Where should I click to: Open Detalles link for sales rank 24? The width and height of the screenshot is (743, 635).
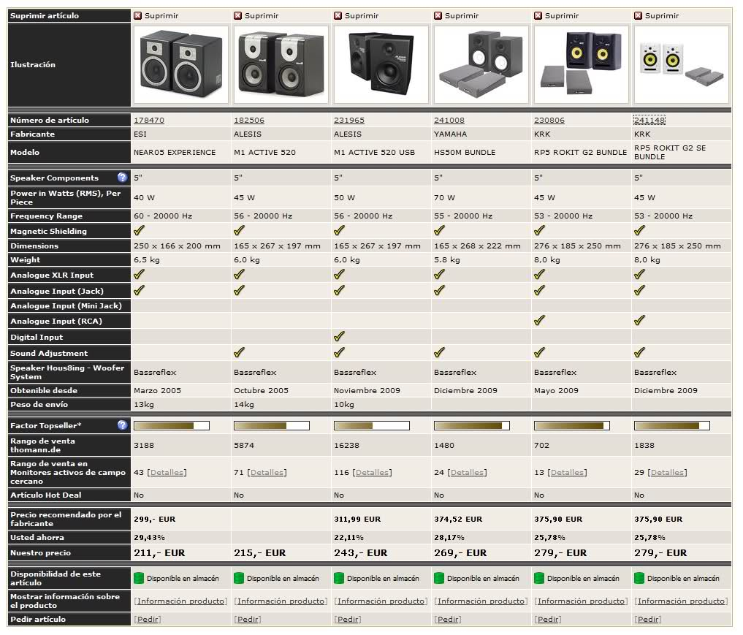click(468, 473)
